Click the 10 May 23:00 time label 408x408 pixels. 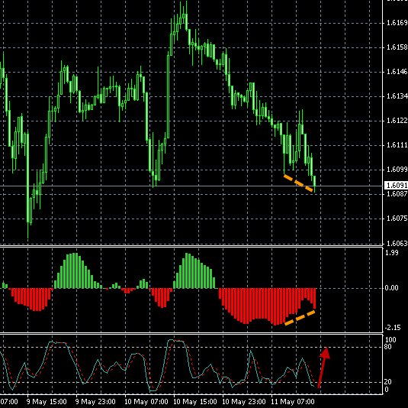pyautogui.click(x=244, y=402)
